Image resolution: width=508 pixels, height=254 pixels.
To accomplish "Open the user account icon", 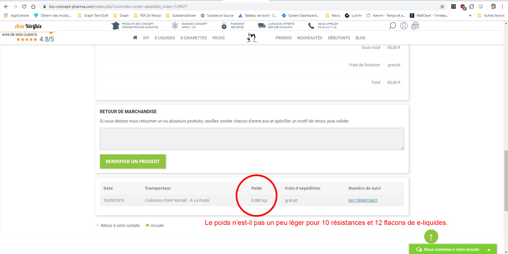I will point(404,26).
